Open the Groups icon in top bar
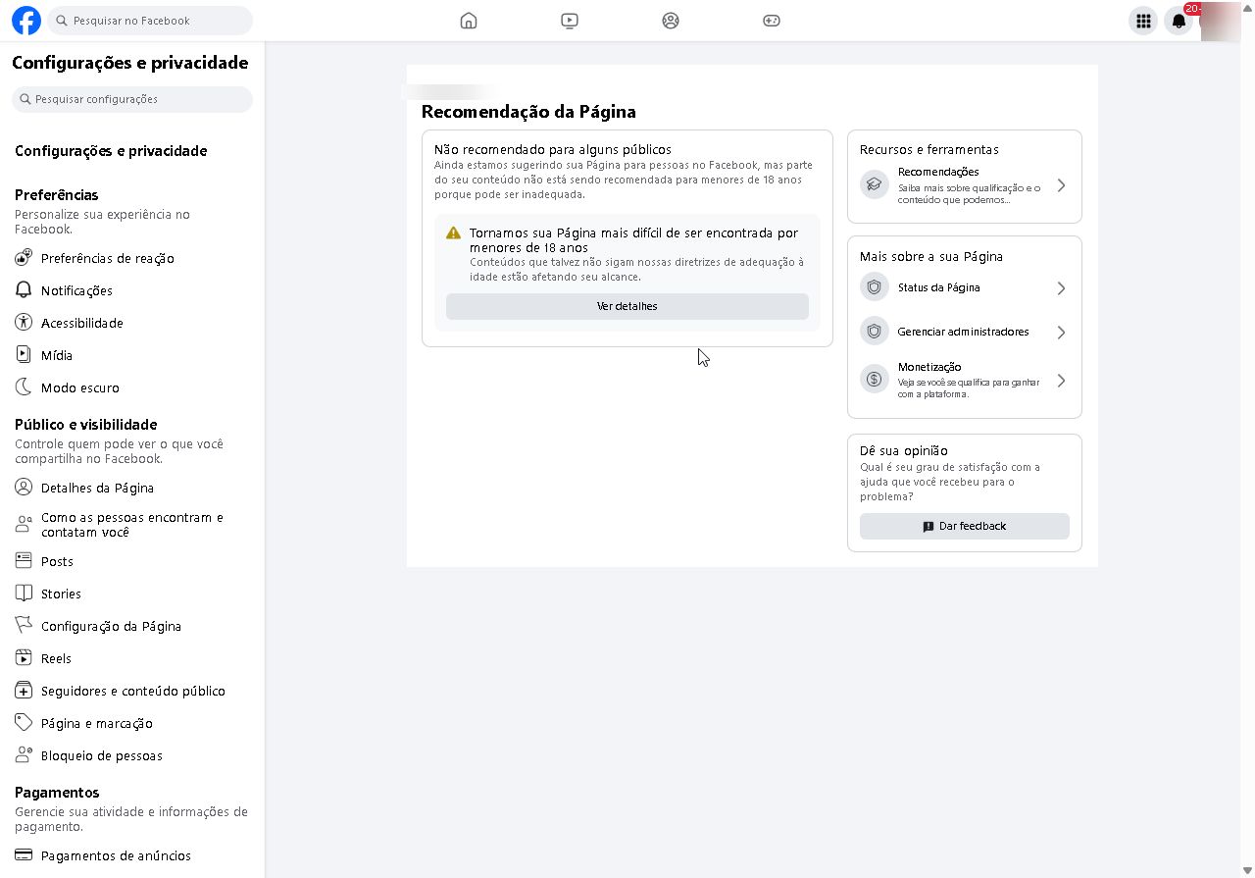Screen dimensions: 1255x878 pyautogui.click(x=671, y=21)
